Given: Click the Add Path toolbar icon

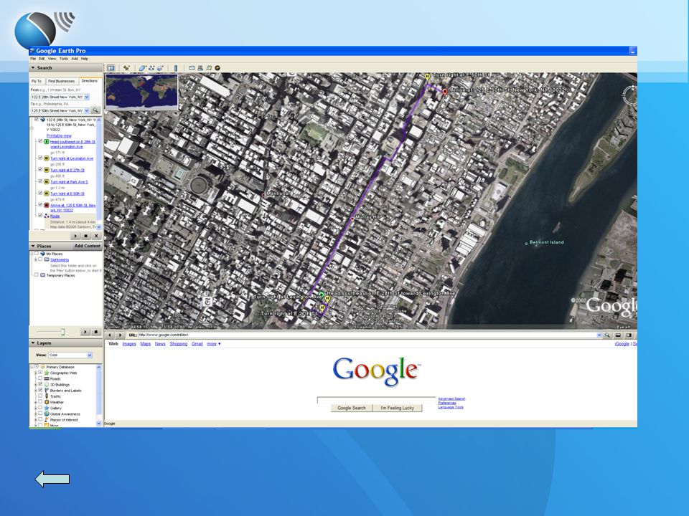Looking at the screenshot, I should [151, 68].
